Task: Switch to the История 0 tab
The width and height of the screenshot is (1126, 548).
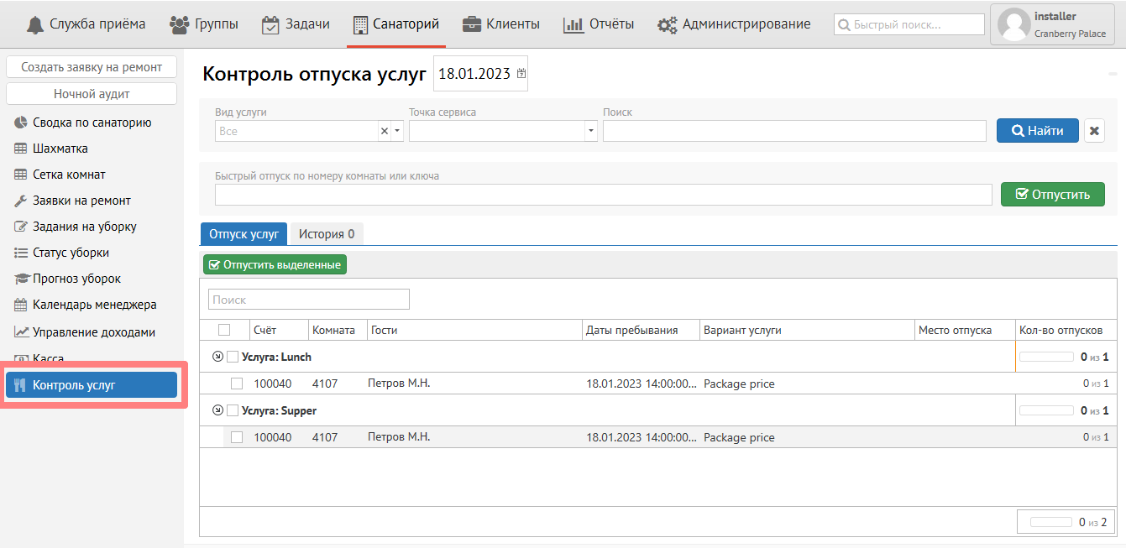Action: [327, 234]
